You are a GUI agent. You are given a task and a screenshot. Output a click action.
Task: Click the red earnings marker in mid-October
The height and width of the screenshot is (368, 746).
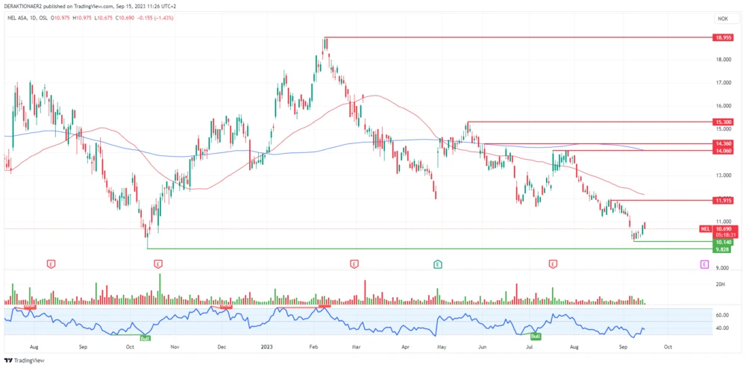click(158, 264)
